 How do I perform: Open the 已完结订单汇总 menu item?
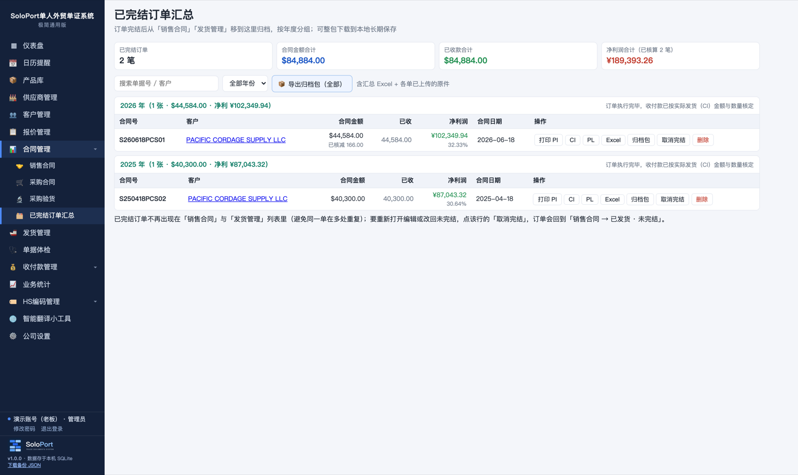click(52, 215)
